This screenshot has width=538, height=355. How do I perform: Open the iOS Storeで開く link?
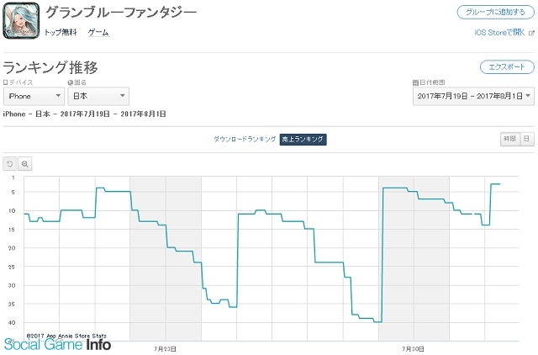[499, 33]
